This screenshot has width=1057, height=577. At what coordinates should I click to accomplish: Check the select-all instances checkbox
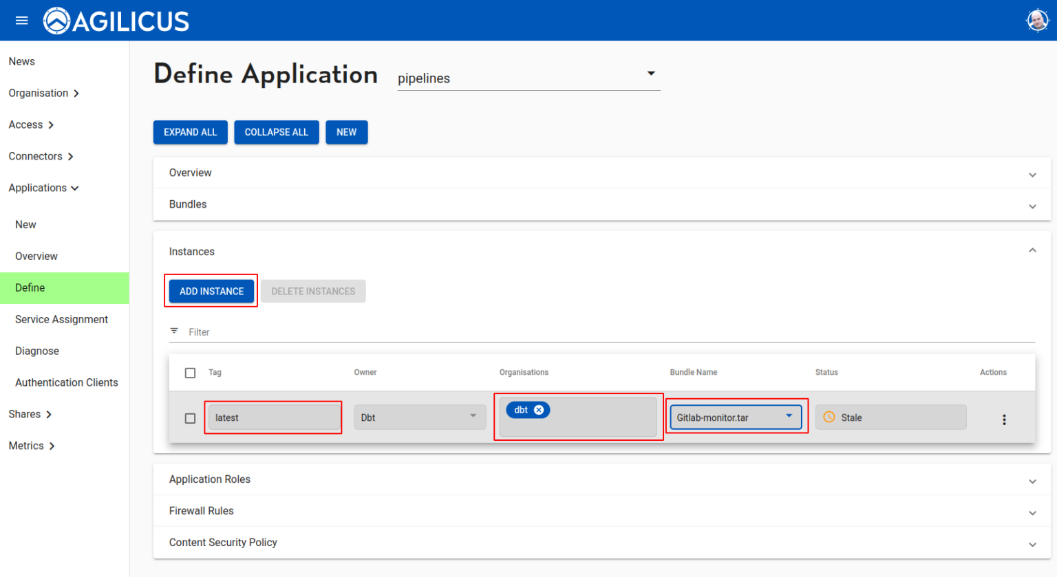point(190,372)
